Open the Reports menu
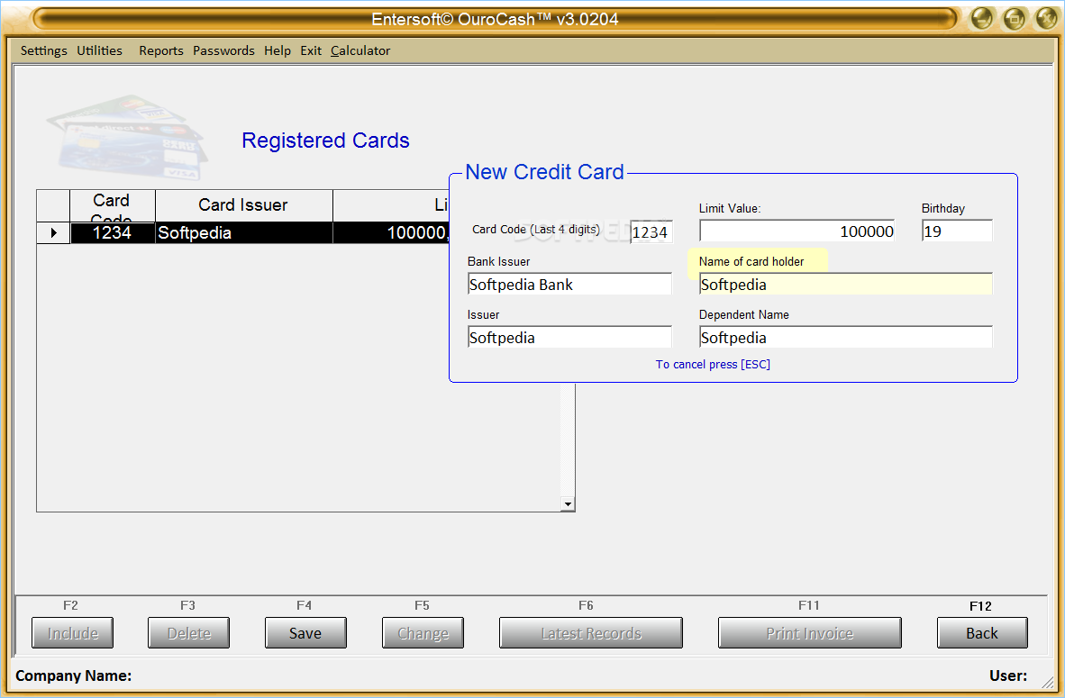Image resolution: width=1065 pixels, height=698 pixels. coord(161,51)
